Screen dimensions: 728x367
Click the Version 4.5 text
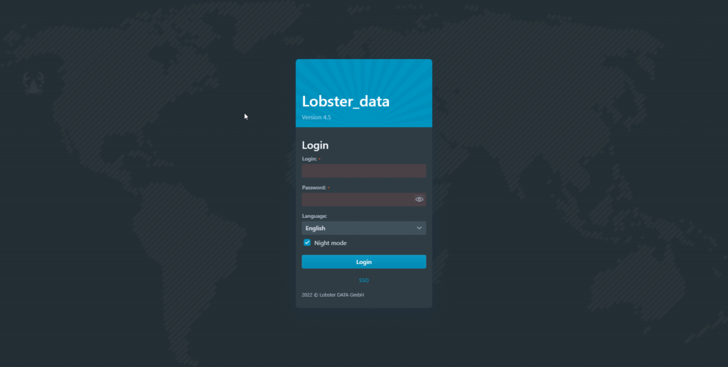316,117
